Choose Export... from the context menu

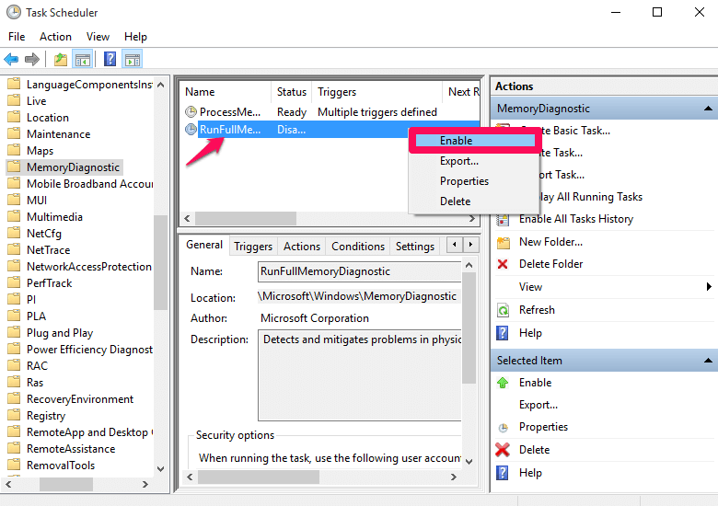coord(472,161)
